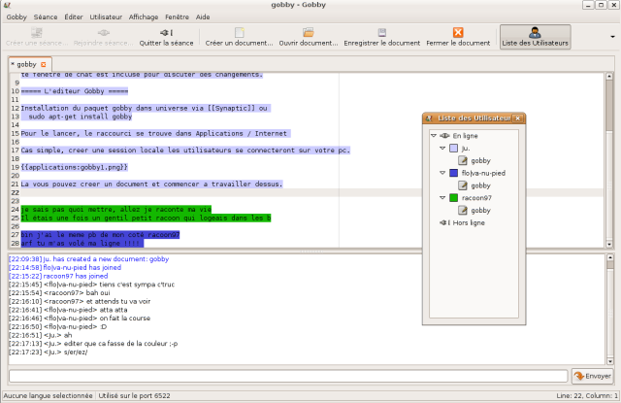Click the user list panel title icon

coord(428,118)
